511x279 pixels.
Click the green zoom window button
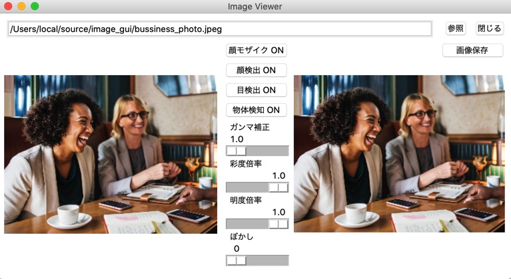[35, 6]
